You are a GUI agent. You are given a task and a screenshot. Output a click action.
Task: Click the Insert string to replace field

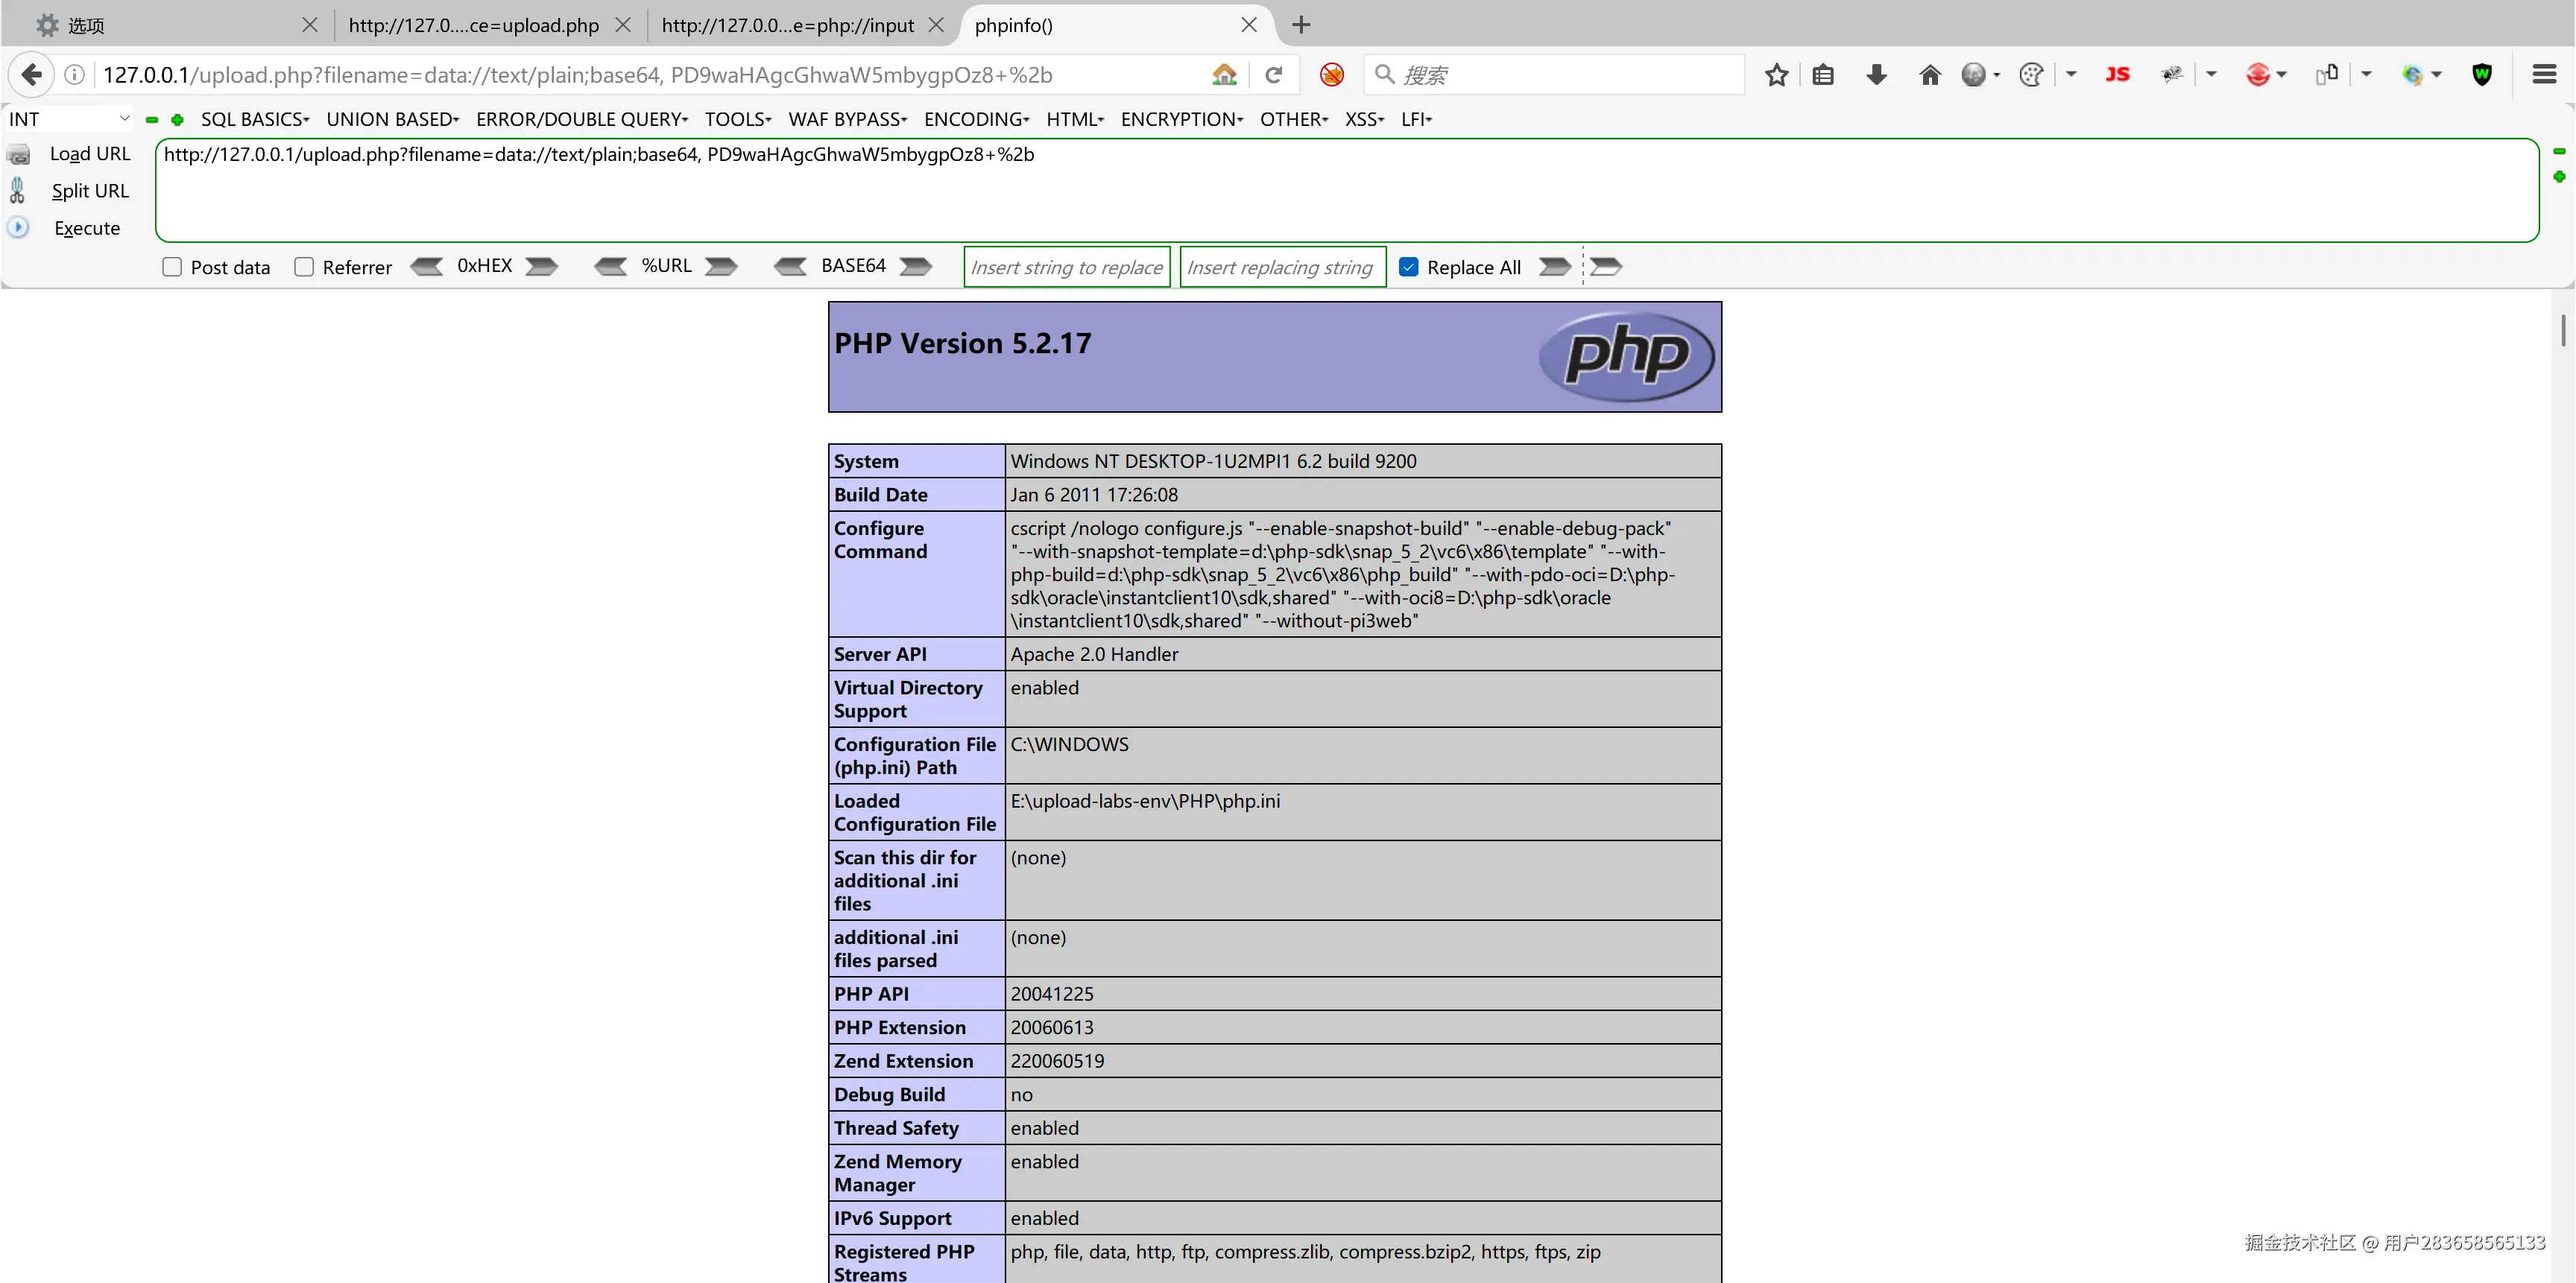click(1066, 267)
